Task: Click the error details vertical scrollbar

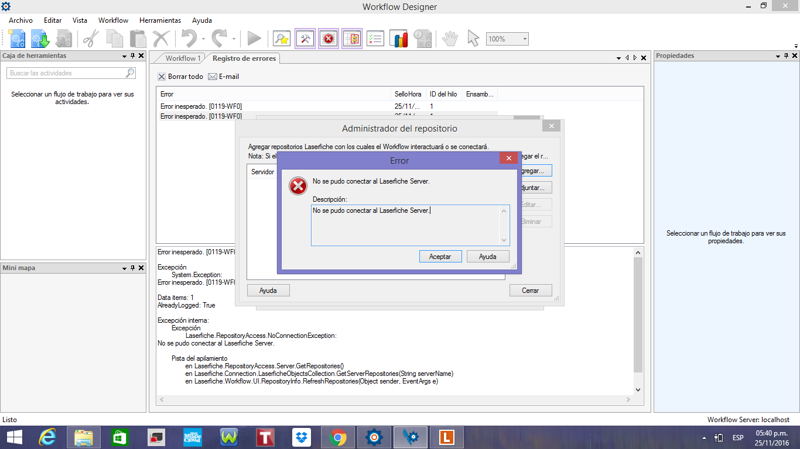Action: point(638,321)
